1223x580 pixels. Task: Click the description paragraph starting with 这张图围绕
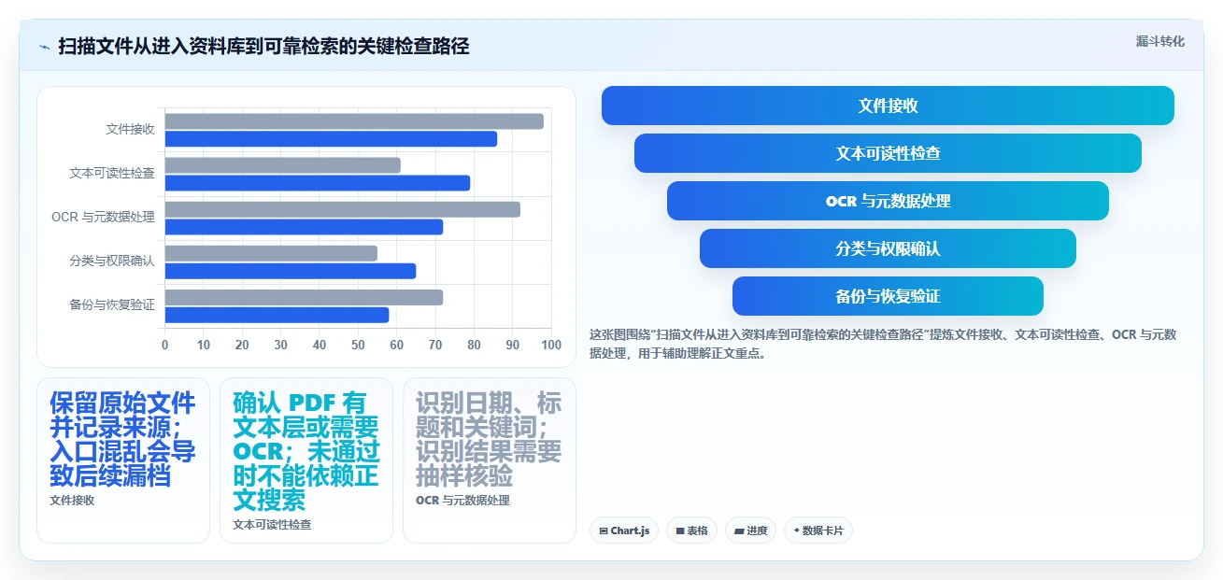[883, 344]
